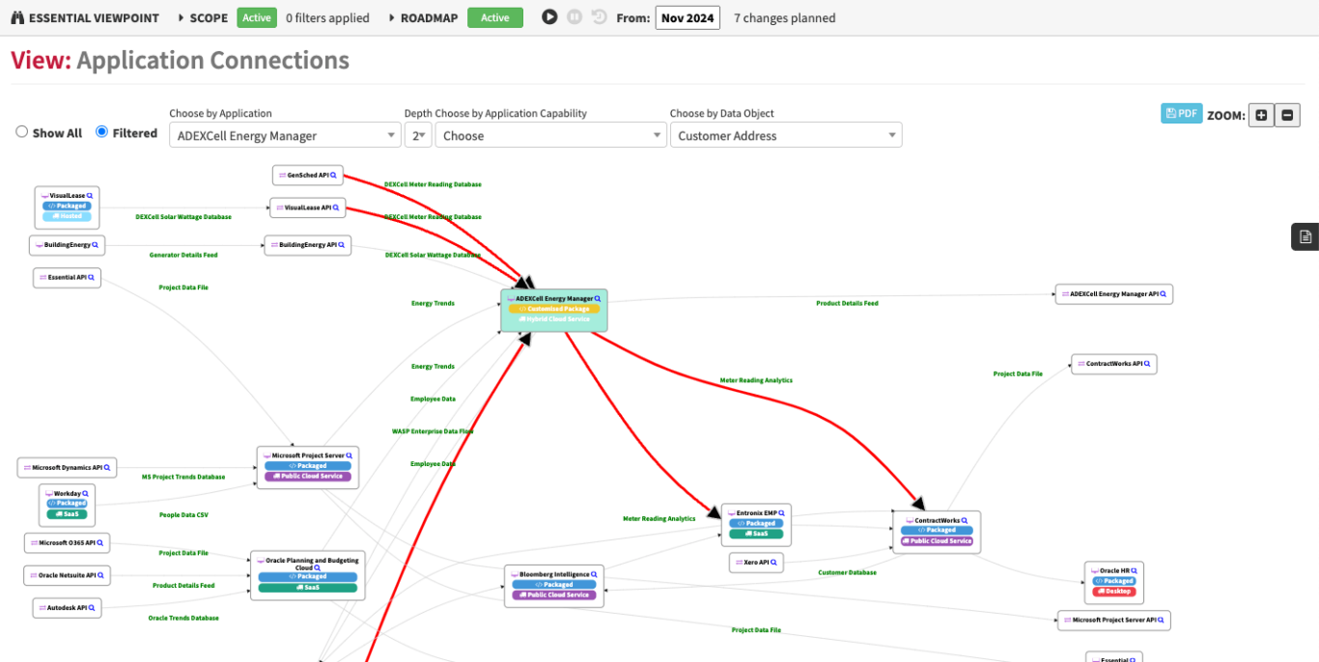Screen dimensions: 1319x662
Task: Click magnifier on VisualLease API node
Action: (x=336, y=207)
